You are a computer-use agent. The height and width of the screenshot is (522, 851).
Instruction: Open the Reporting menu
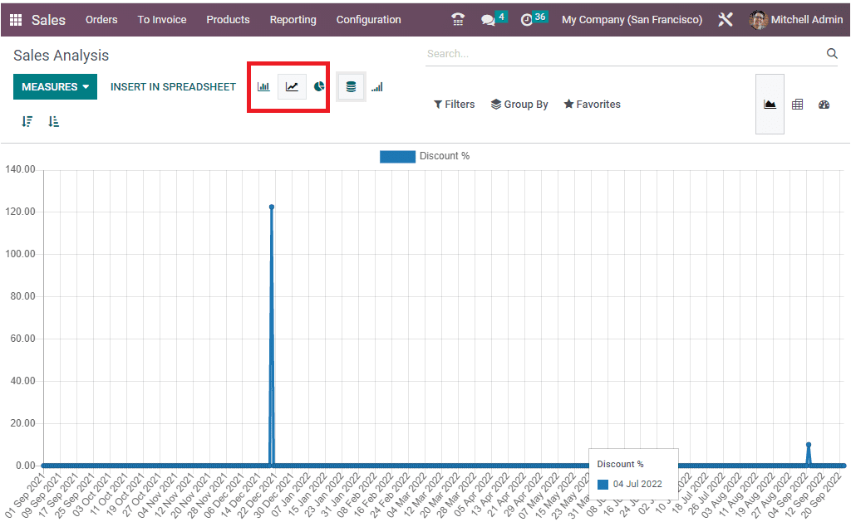click(293, 20)
